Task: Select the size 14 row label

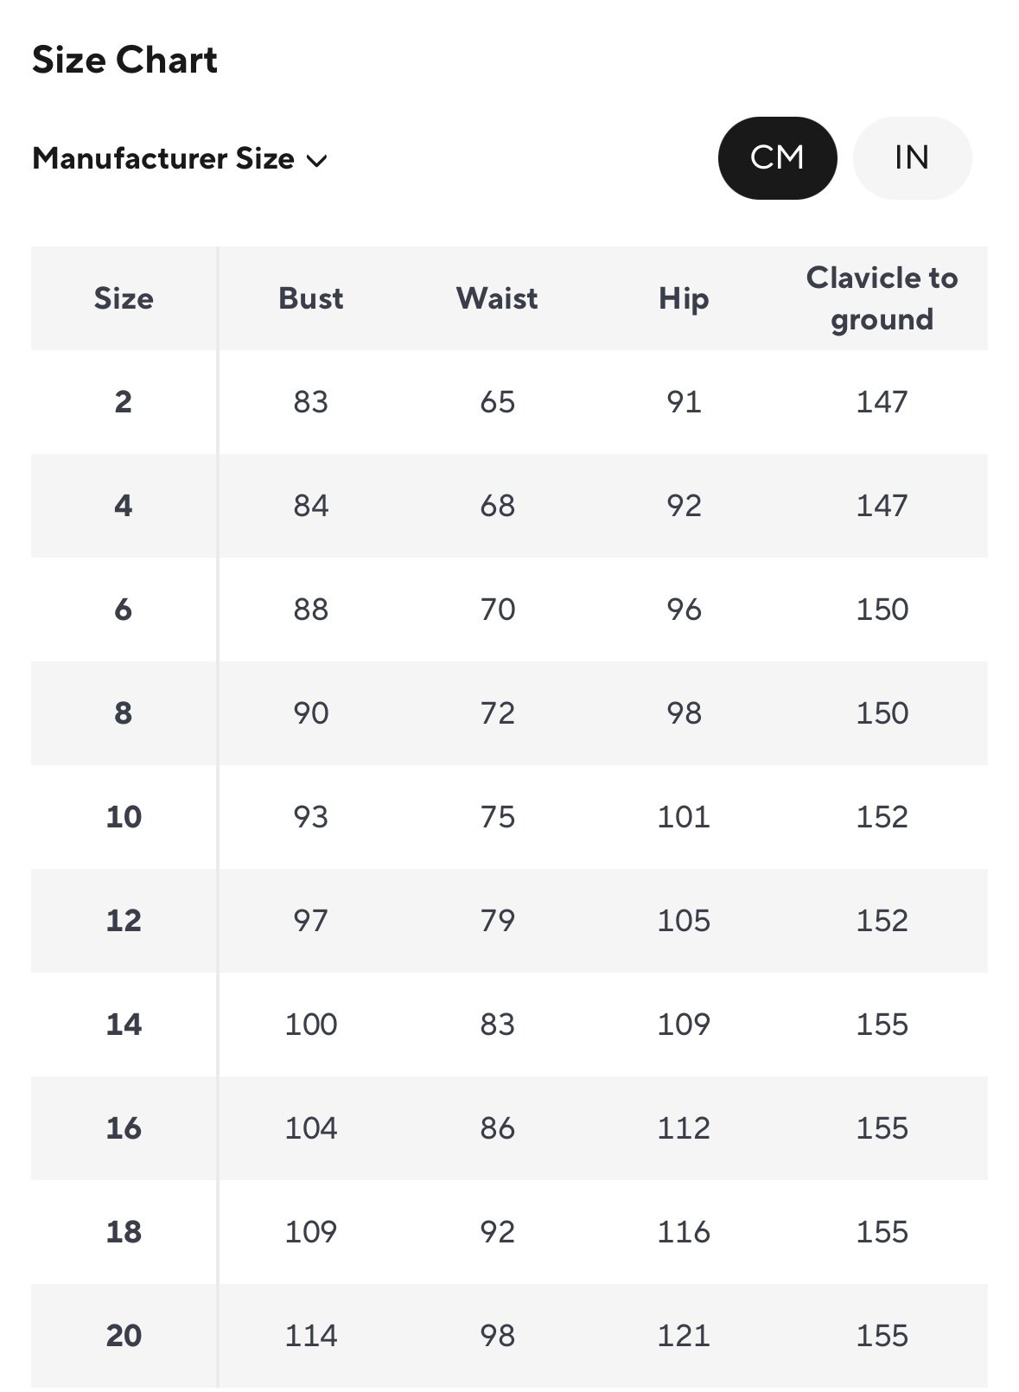Action: (x=124, y=1025)
